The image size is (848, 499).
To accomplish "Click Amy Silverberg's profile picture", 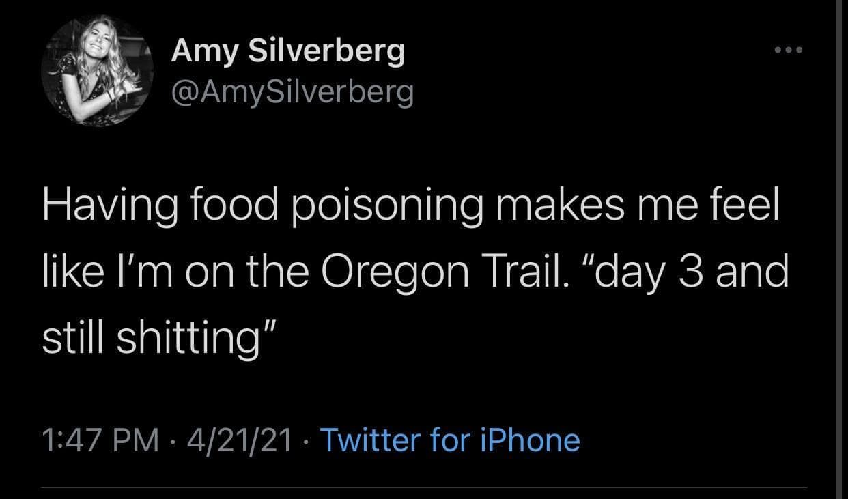I will click(x=97, y=70).
